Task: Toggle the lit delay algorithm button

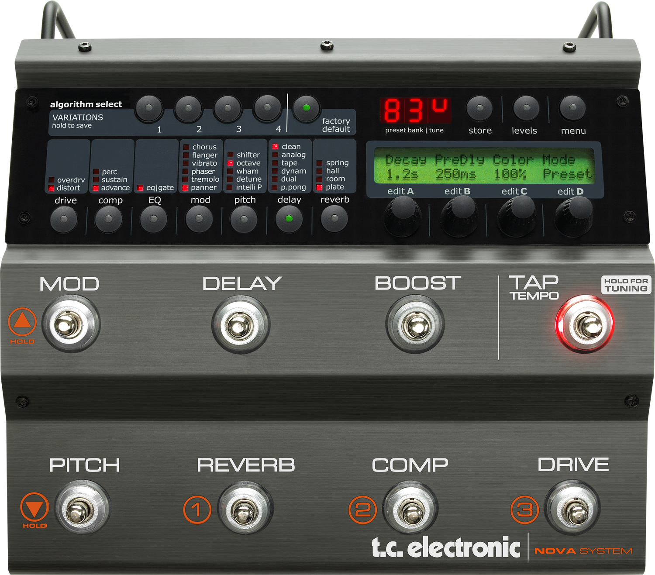Action: click(289, 219)
